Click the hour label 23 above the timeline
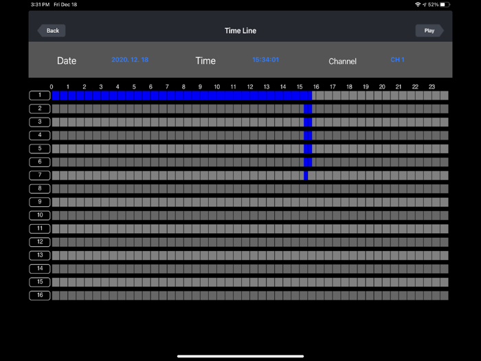The image size is (481, 361). (432, 87)
